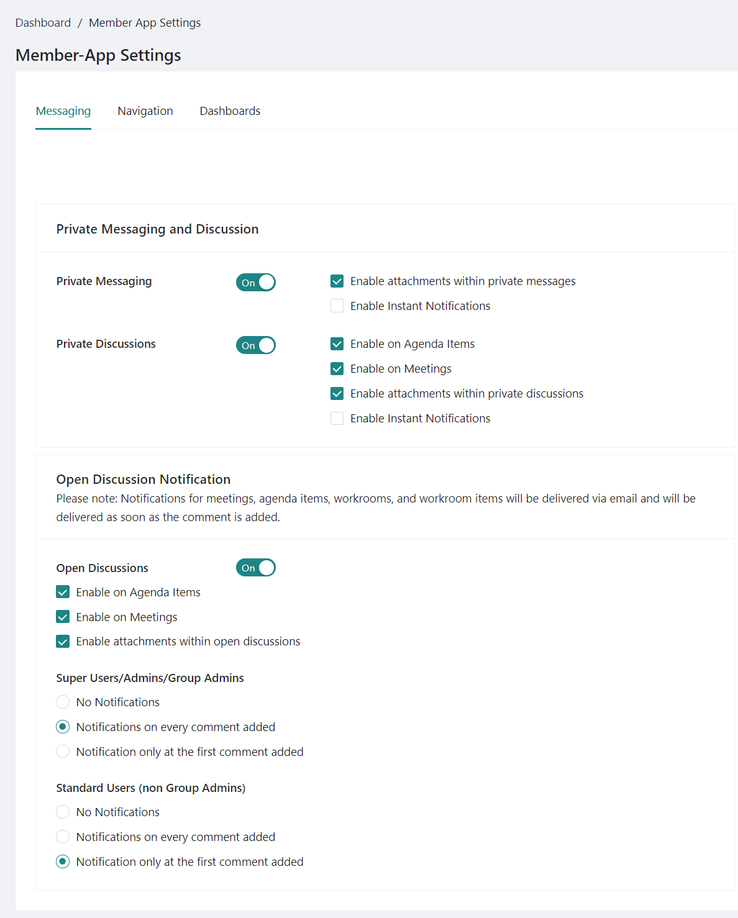Select No Notifications for Super Users
Image resolution: width=738 pixels, height=918 pixels.
[x=63, y=702]
